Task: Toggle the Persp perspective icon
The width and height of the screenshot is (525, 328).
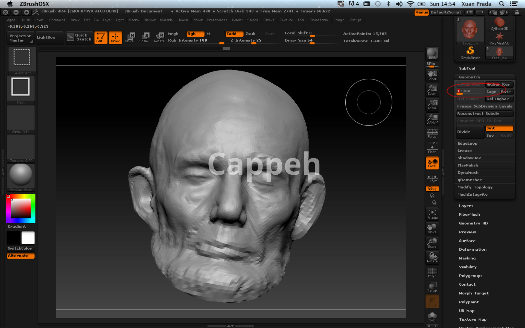Action: pos(432,133)
